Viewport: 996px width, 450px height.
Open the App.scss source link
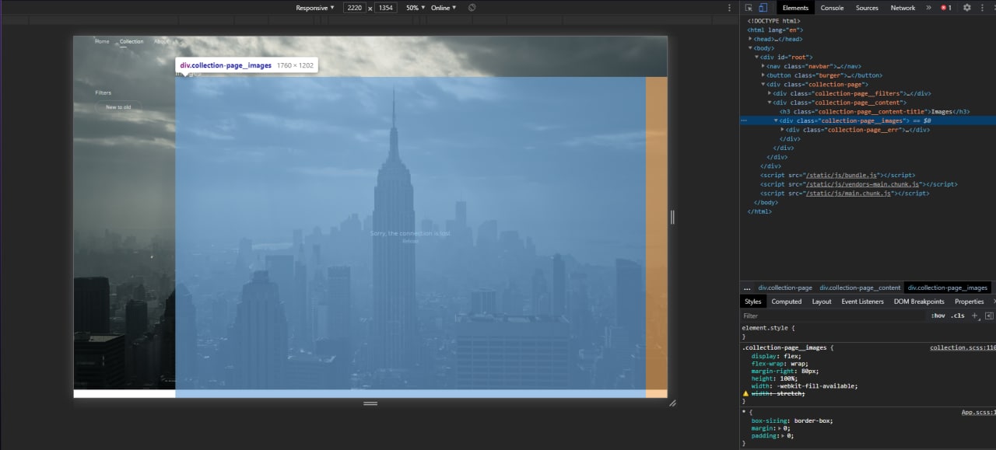(978, 412)
